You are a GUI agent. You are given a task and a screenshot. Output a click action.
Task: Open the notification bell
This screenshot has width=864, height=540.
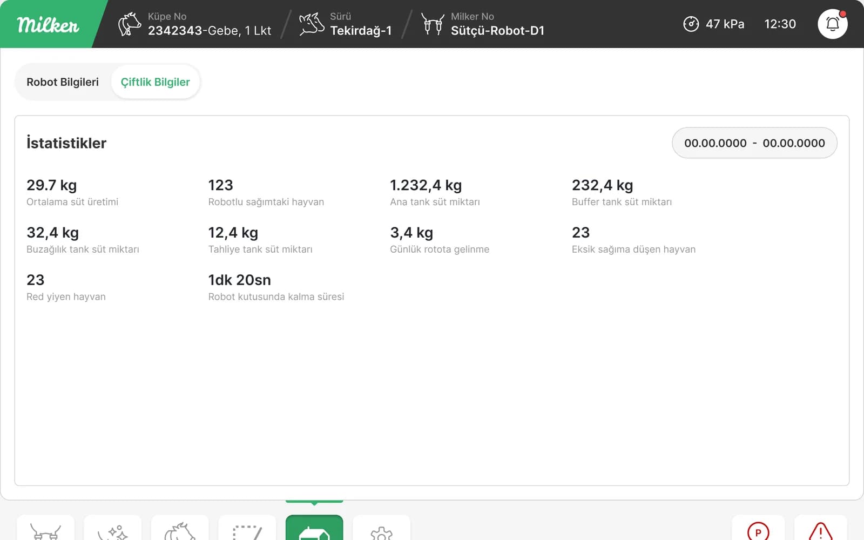click(833, 24)
